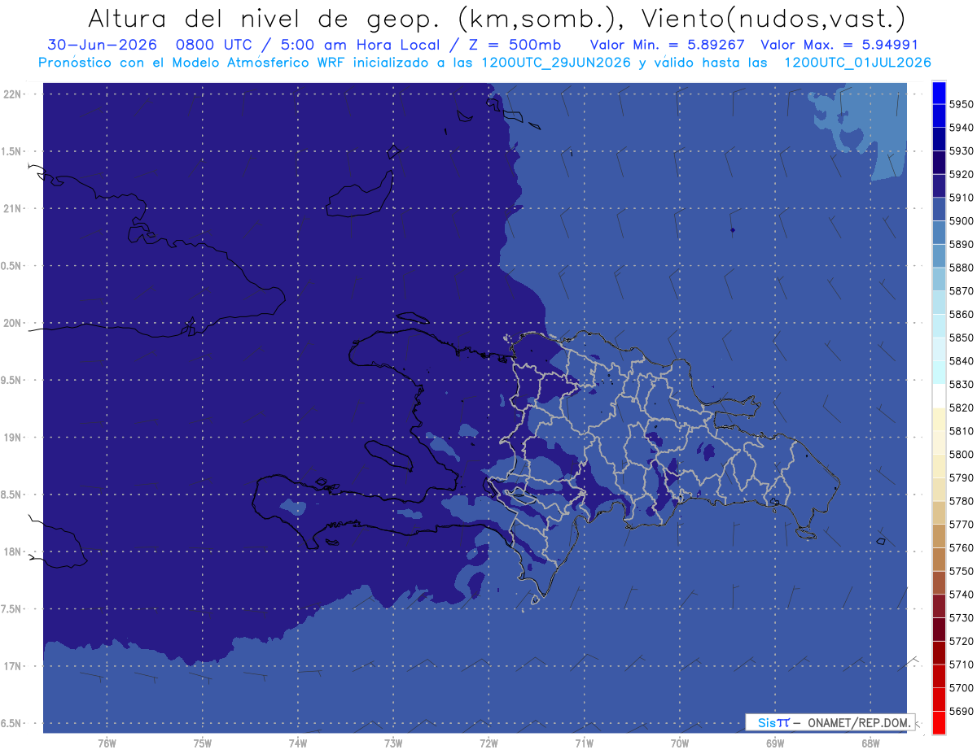Click the '5950' color bar label
This screenshot has height=754, width=977.
tap(961, 104)
